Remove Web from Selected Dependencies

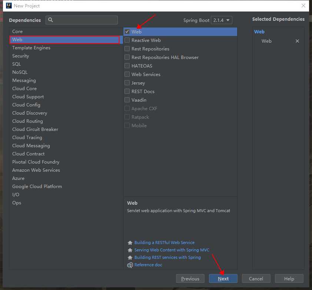(x=297, y=41)
